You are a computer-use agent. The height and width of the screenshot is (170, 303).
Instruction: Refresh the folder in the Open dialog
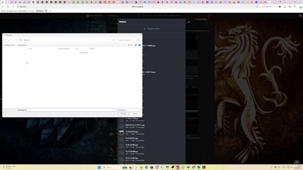coord(114,40)
